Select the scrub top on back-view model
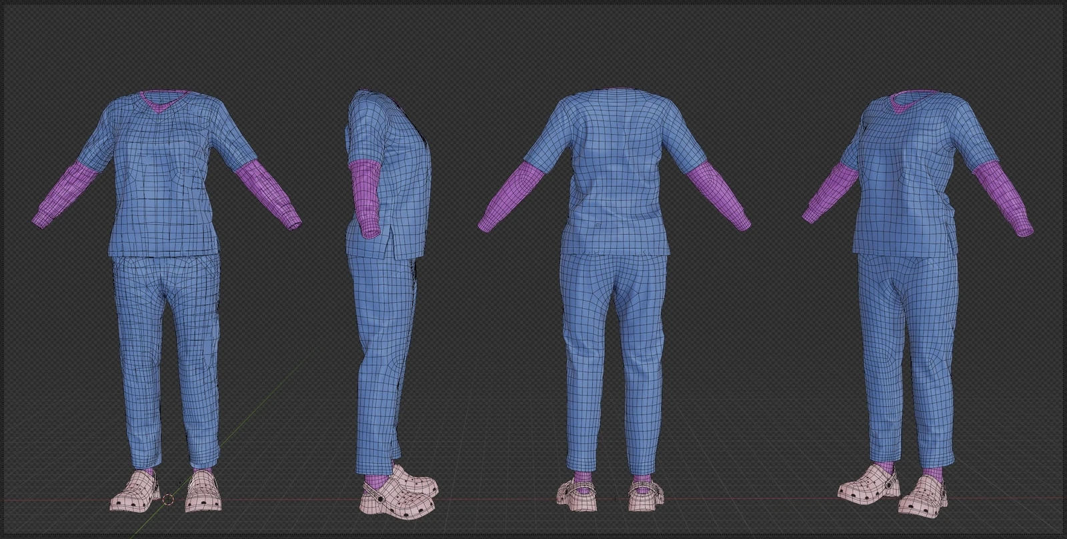Viewport: 1067px width, 539px height. 615,173
